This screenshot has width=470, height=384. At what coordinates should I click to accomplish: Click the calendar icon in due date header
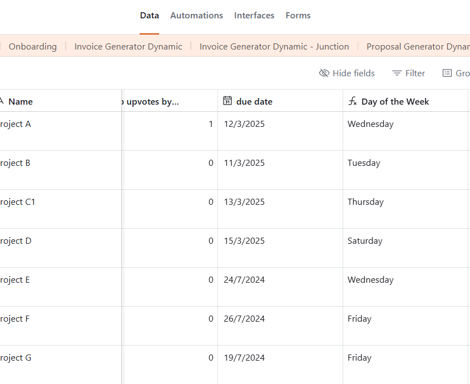coord(227,101)
